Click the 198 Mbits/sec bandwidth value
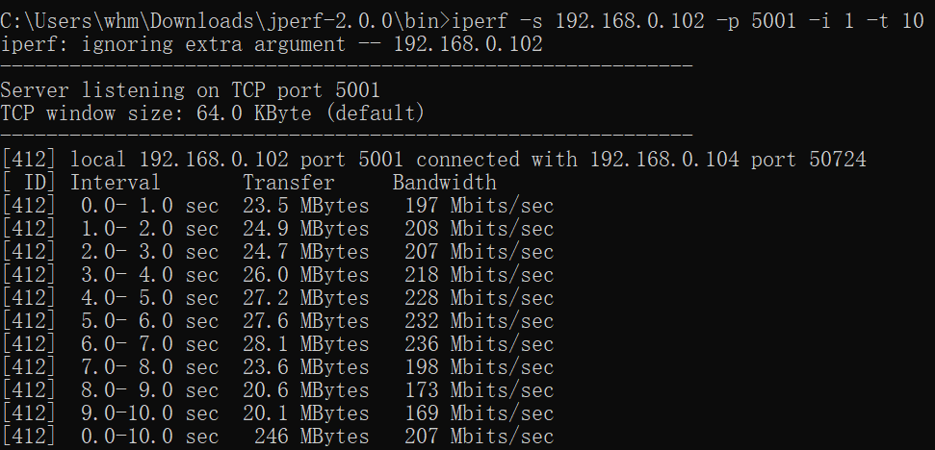The image size is (935, 450). 480,367
